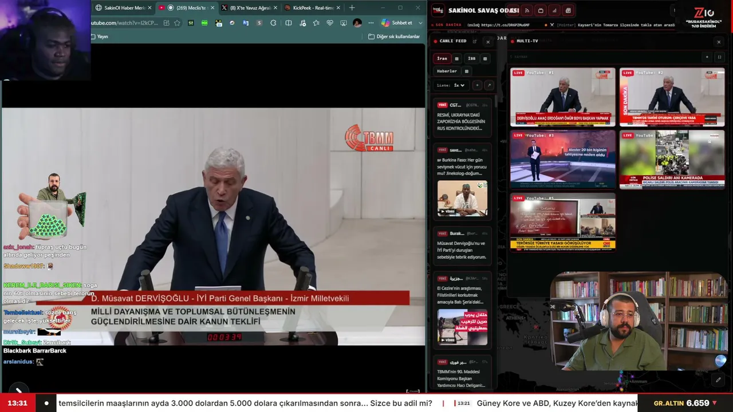Open the grey S extension icon
This screenshot has width=733, height=412.
(259, 23)
